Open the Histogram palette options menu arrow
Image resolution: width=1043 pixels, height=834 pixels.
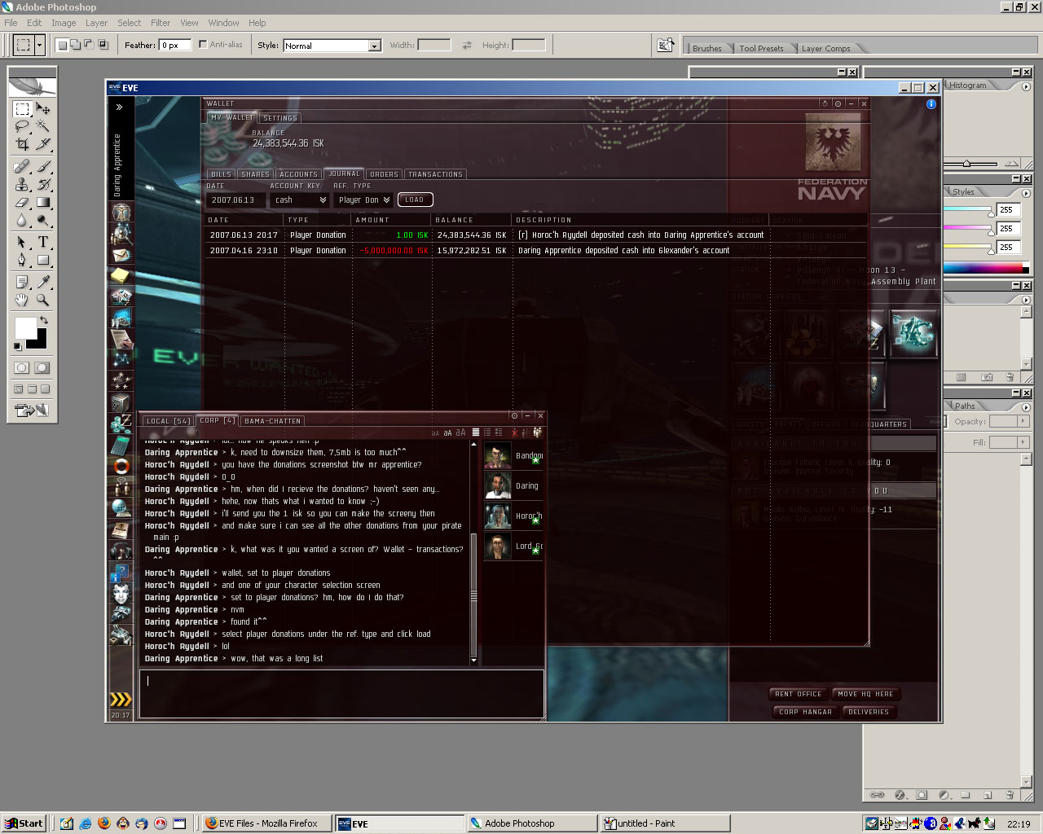click(x=1026, y=86)
